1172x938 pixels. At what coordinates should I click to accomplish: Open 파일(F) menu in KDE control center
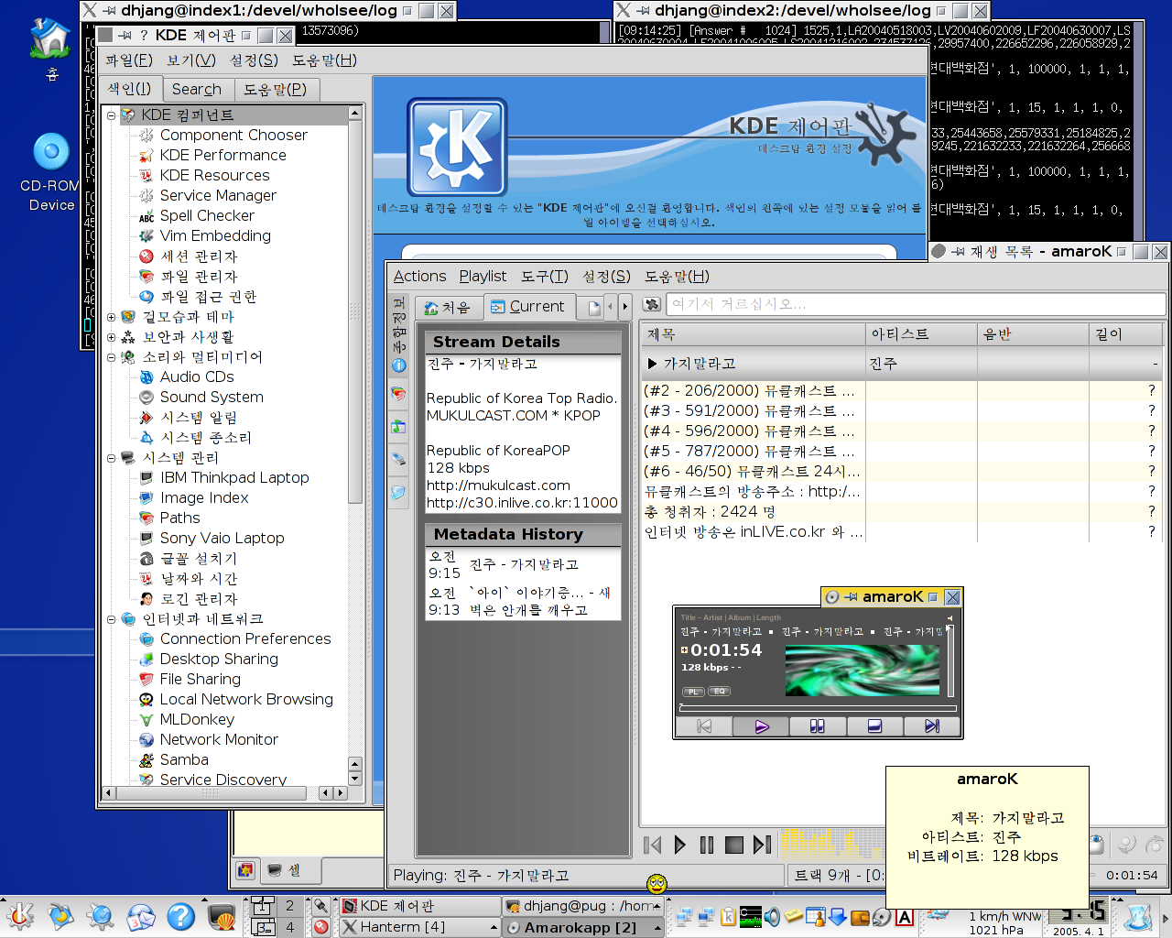(129, 60)
